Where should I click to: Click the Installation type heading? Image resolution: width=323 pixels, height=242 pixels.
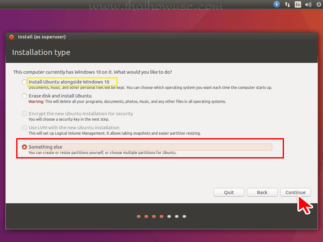point(41,52)
